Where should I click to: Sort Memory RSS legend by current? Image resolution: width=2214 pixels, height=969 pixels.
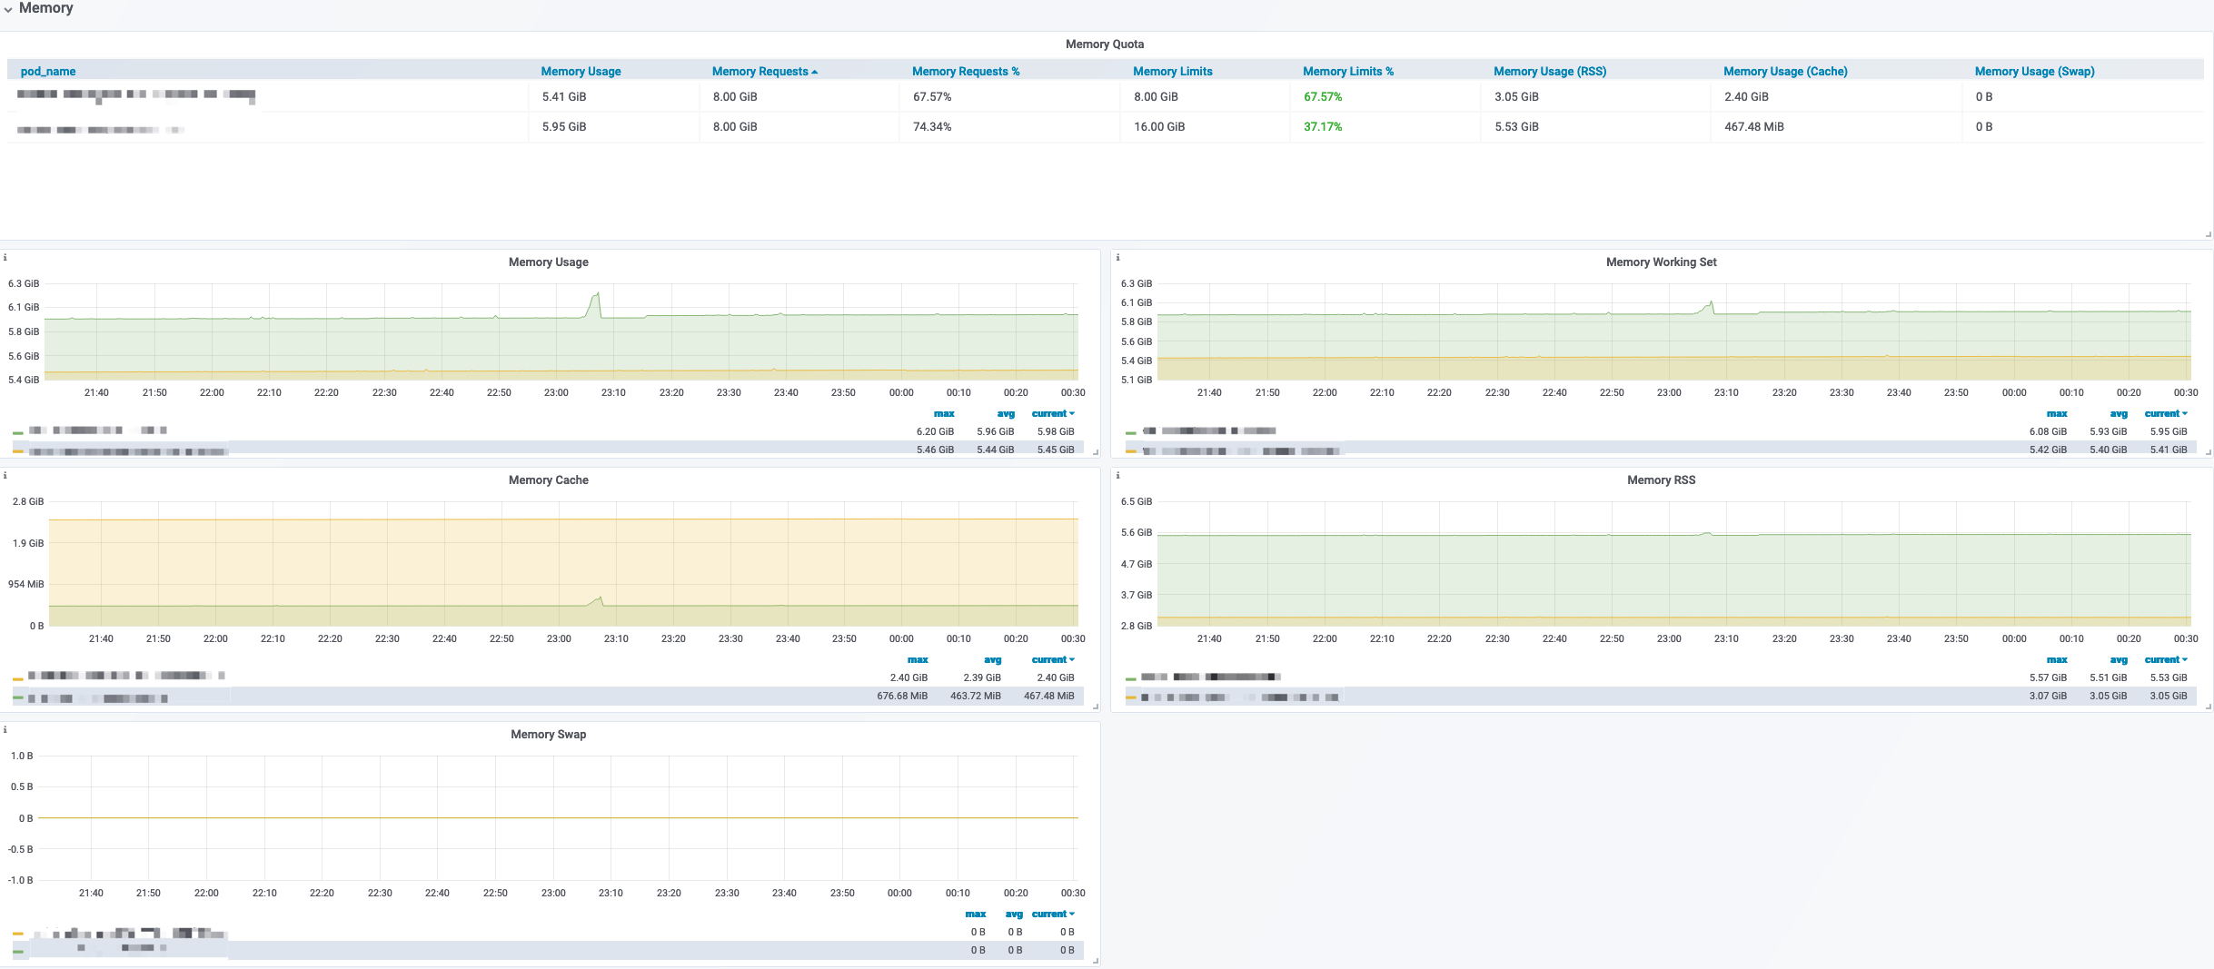point(2166,659)
